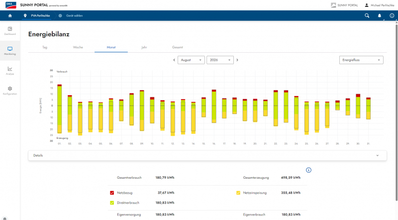Click the chart bar for day 16
The height and width of the screenshot is (220, 398).
pyautogui.click(x=214, y=106)
